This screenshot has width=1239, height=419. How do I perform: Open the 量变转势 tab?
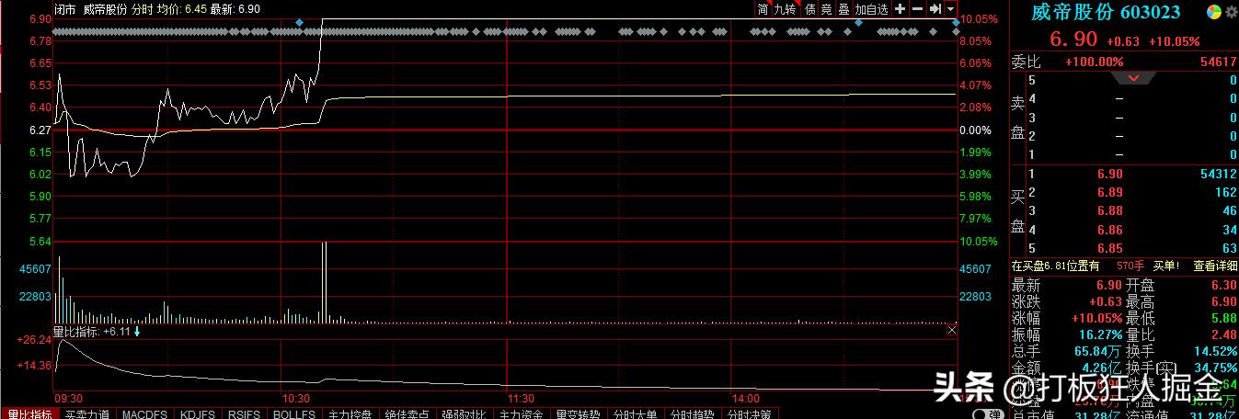pos(579,414)
